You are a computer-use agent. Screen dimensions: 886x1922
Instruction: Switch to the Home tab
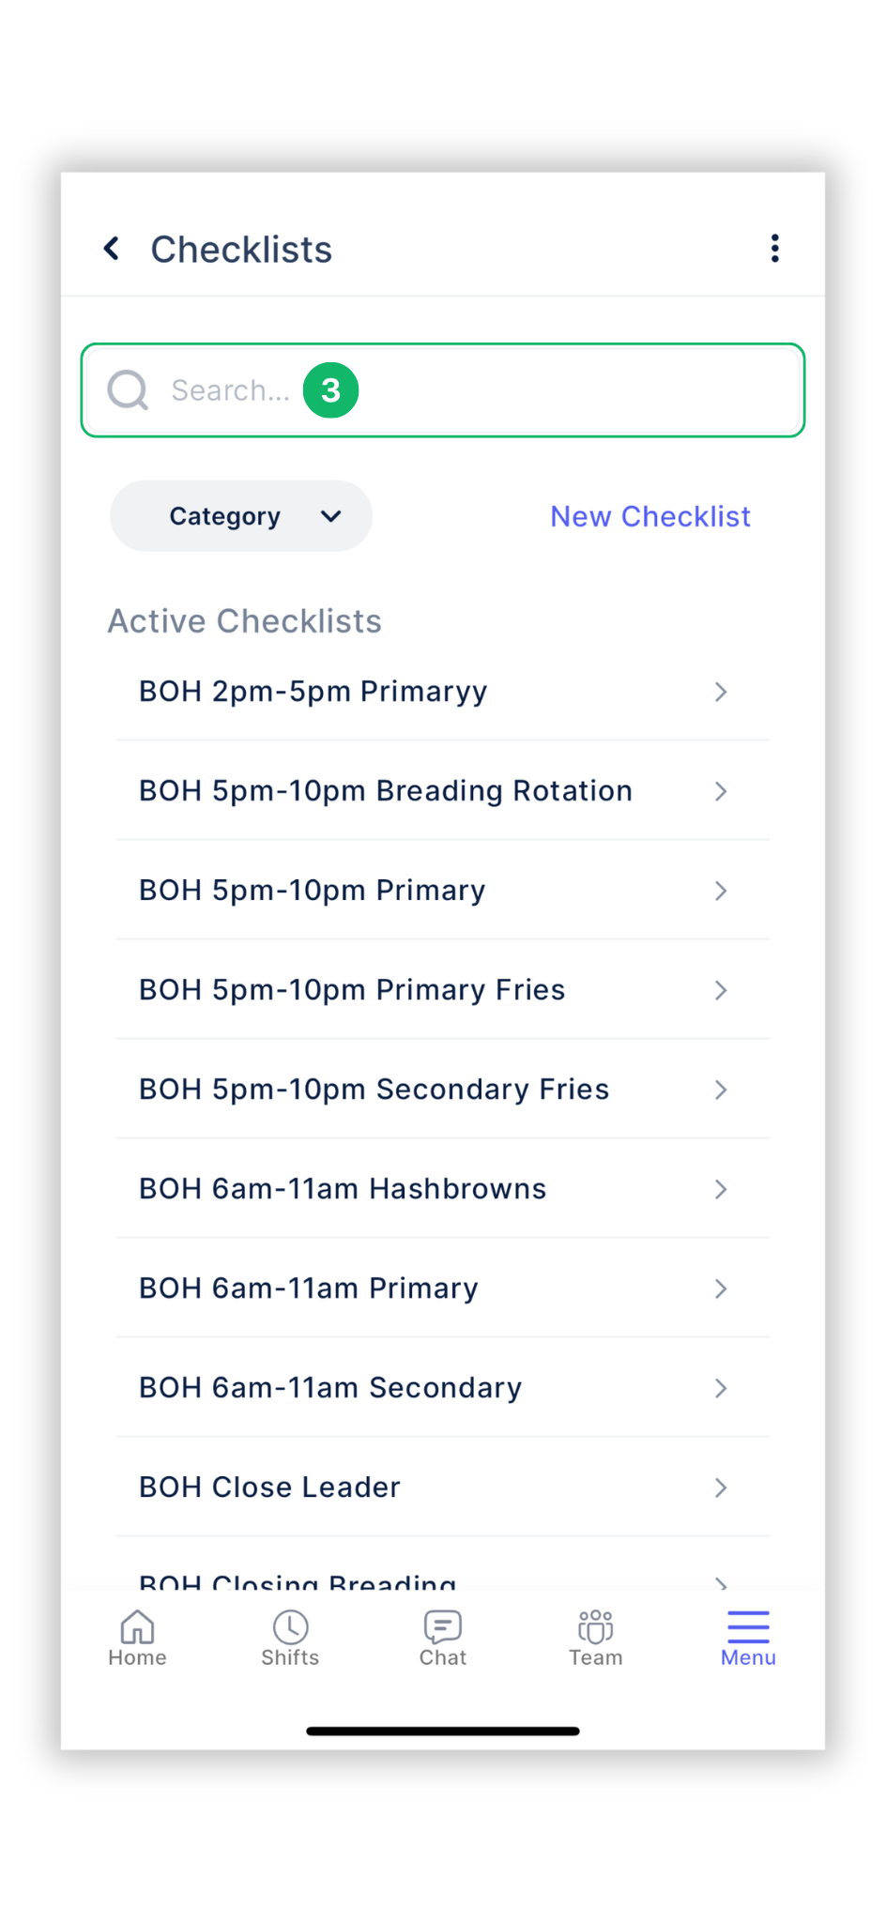point(137,1638)
